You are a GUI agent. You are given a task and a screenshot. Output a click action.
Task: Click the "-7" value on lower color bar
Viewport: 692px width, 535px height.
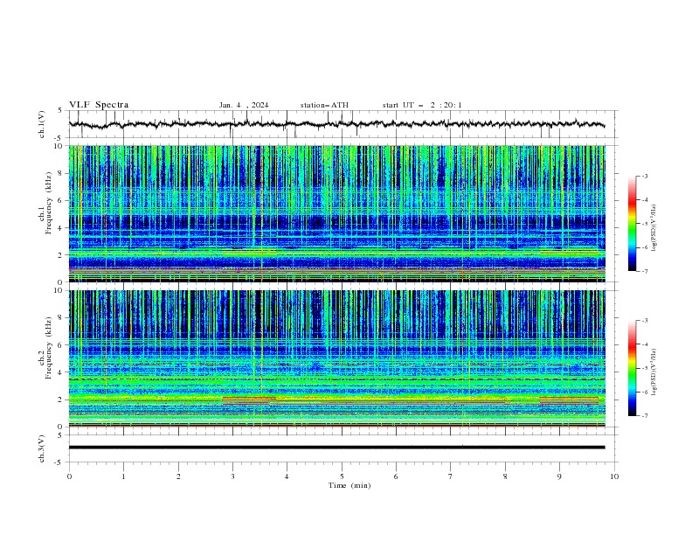tap(644, 416)
